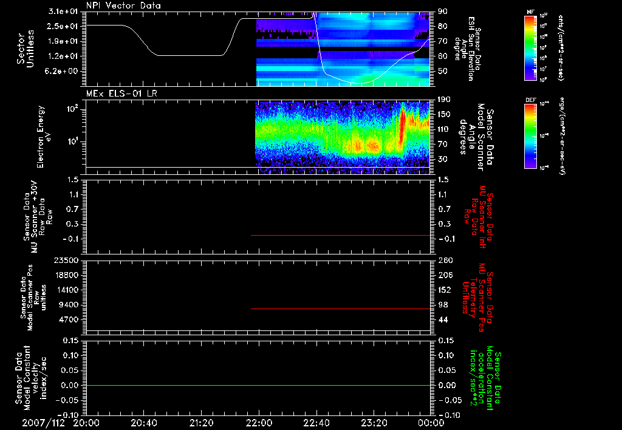Click the '20:00' time axis label
Image resolution: width=622 pixels, height=430 pixels.
pos(86,423)
